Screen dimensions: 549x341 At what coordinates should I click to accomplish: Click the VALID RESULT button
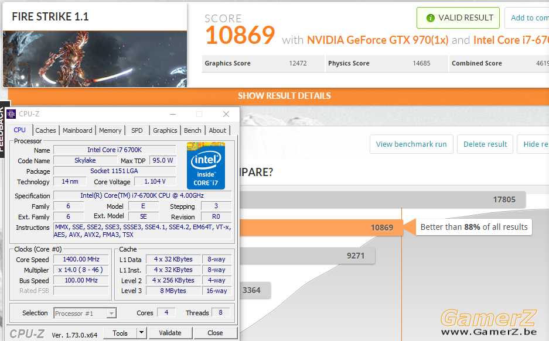[458, 18]
